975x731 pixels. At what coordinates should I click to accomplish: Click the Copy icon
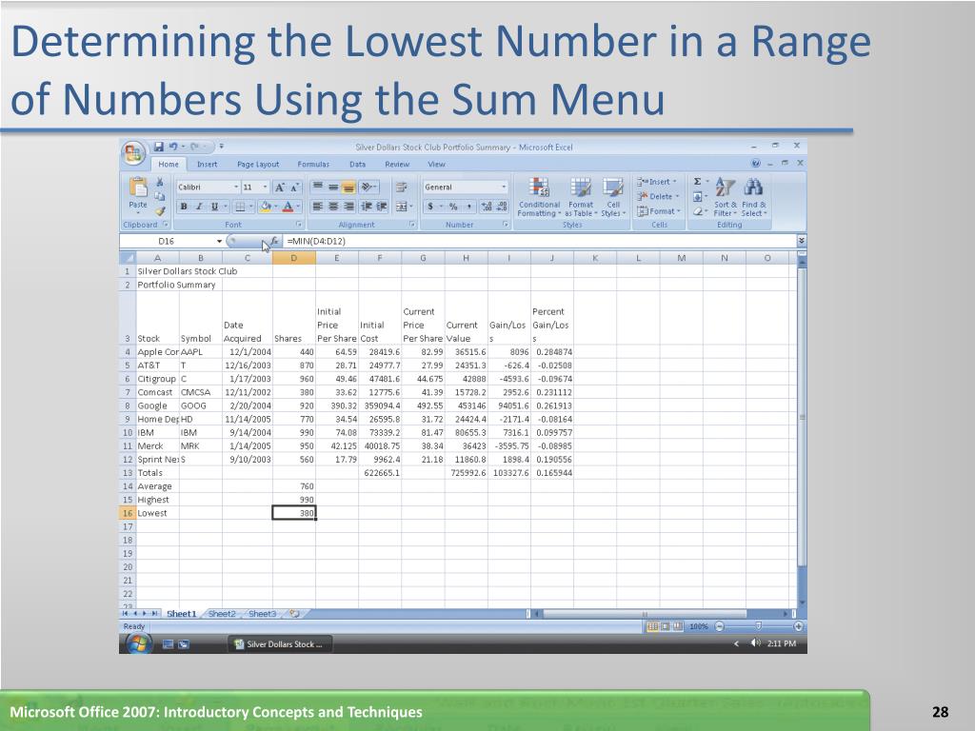[160, 196]
